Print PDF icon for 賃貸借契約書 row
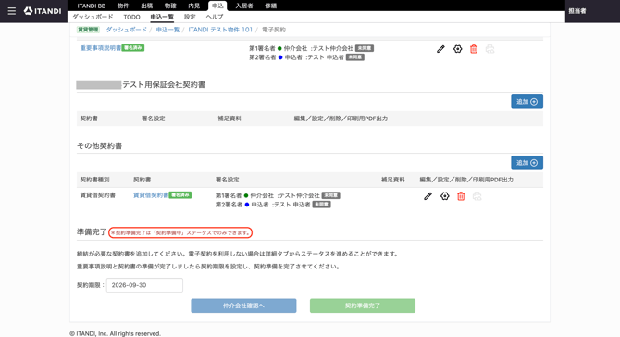Image resolution: width=620 pixels, height=337 pixels. 477,196
